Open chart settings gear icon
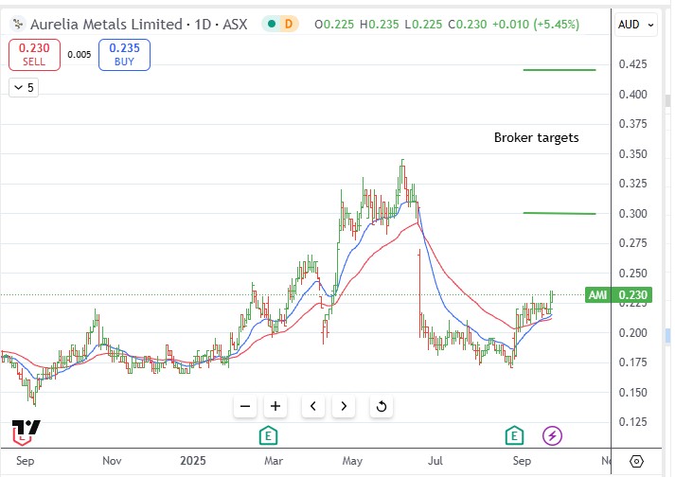Image resolution: width=675 pixels, height=477 pixels. [x=636, y=462]
